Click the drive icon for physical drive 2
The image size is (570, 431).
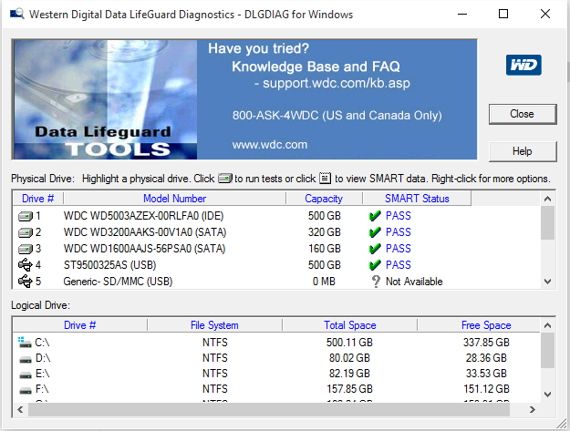[x=26, y=232]
